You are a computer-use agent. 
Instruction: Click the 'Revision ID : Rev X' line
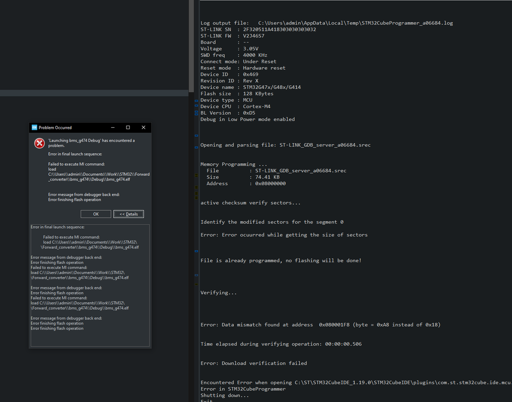(x=230, y=81)
